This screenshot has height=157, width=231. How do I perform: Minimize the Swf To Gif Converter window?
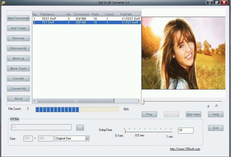click(x=210, y=2)
